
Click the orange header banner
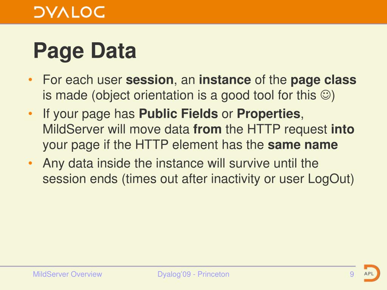coord(193,12)
